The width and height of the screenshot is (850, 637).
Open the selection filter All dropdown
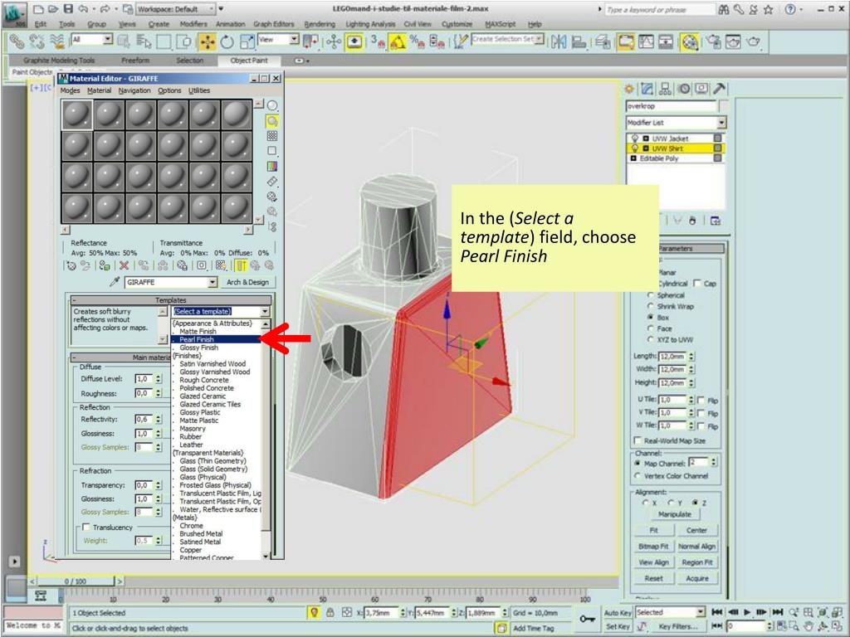click(x=108, y=39)
